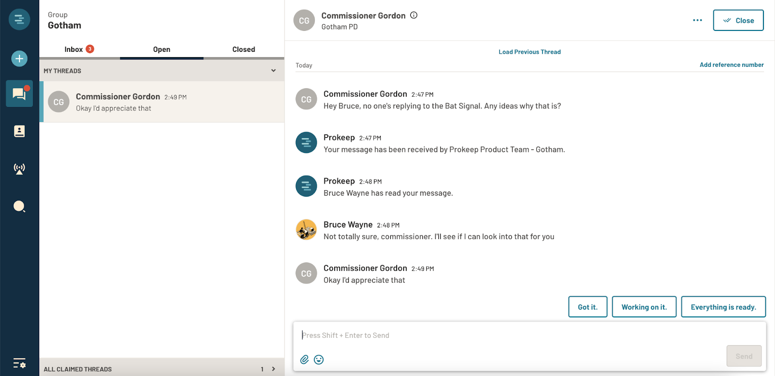Select message 'Hey Bruce, no one's replying'
The height and width of the screenshot is (376, 775).
pyautogui.click(x=442, y=106)
